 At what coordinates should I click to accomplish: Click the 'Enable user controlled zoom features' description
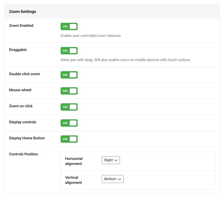point(91,36)
